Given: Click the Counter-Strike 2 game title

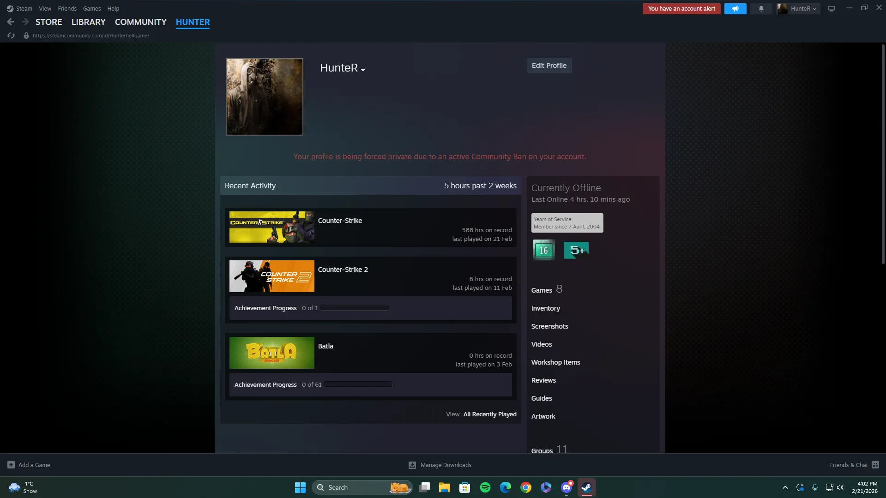Looking at the screenshot, I should [343, 270].
